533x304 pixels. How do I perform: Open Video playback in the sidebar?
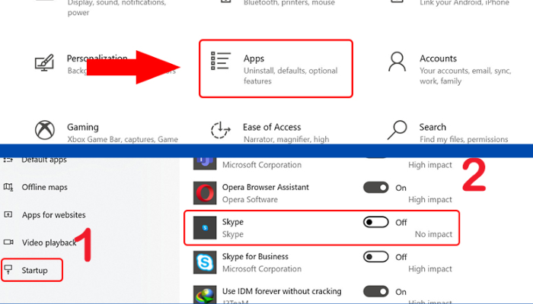(49, 242)
